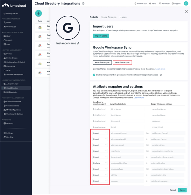Open Live Chat in the sidebar
Image resolution: width=191 pixels, height=195 pixels.
tap(11, 137)
